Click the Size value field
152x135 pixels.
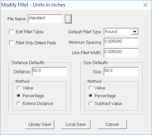point(121,71)
